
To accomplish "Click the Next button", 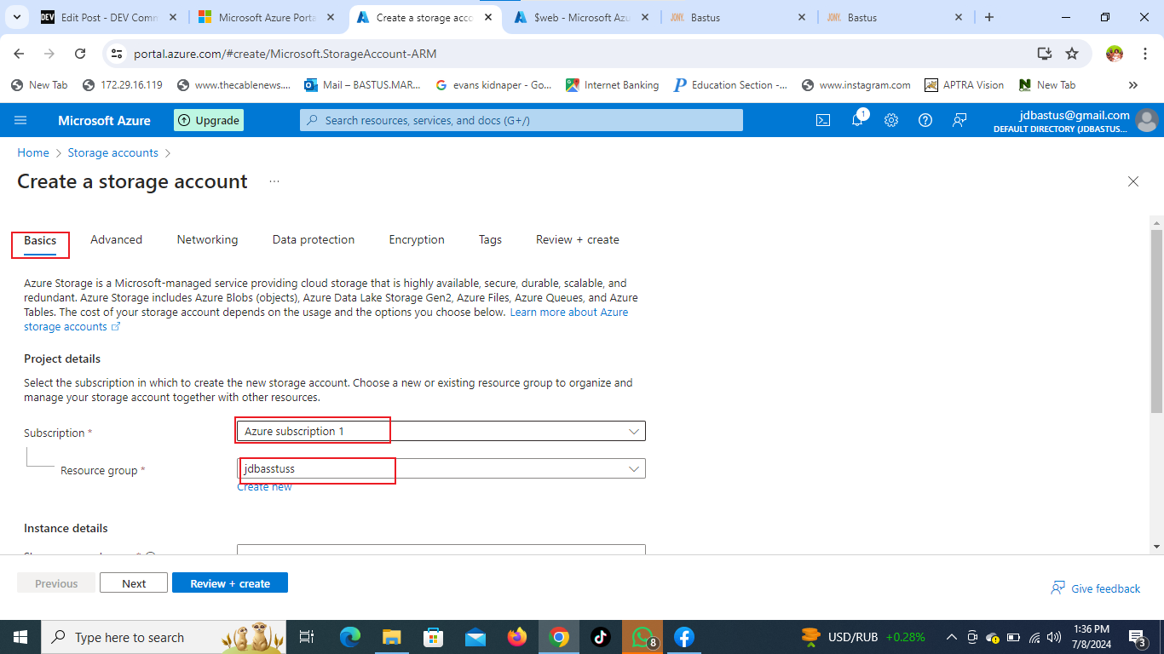I will 134,583.
